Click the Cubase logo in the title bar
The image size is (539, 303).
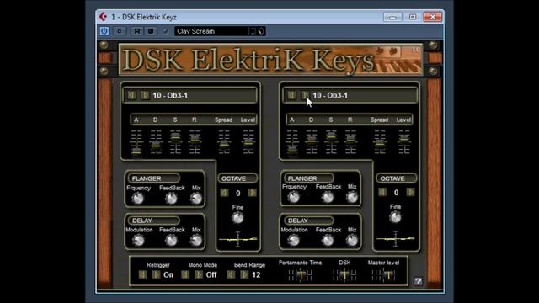103,17
